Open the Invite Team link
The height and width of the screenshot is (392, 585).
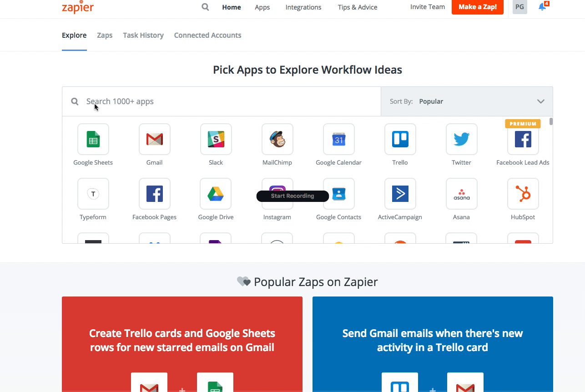coord(427,7)
